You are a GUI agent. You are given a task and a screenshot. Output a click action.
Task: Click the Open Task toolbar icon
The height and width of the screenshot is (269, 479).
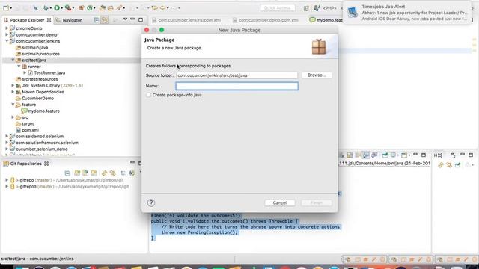point(110,8)
